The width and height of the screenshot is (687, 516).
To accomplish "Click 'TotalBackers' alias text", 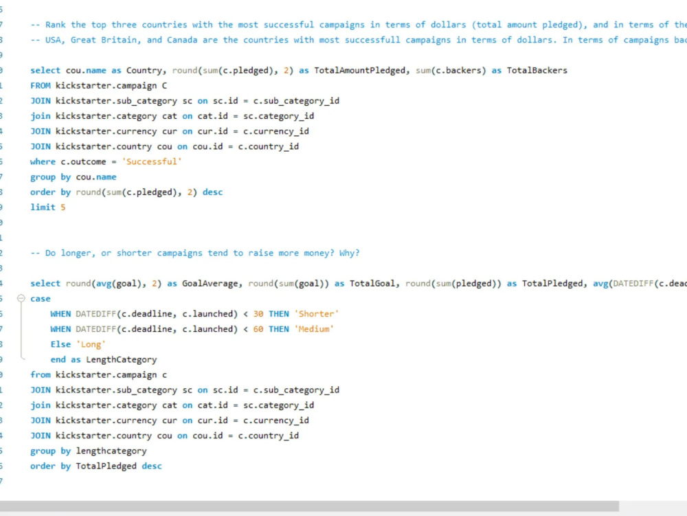I will coord(537,71).
